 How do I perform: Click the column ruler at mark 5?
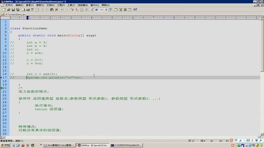(x=112, y=18)
